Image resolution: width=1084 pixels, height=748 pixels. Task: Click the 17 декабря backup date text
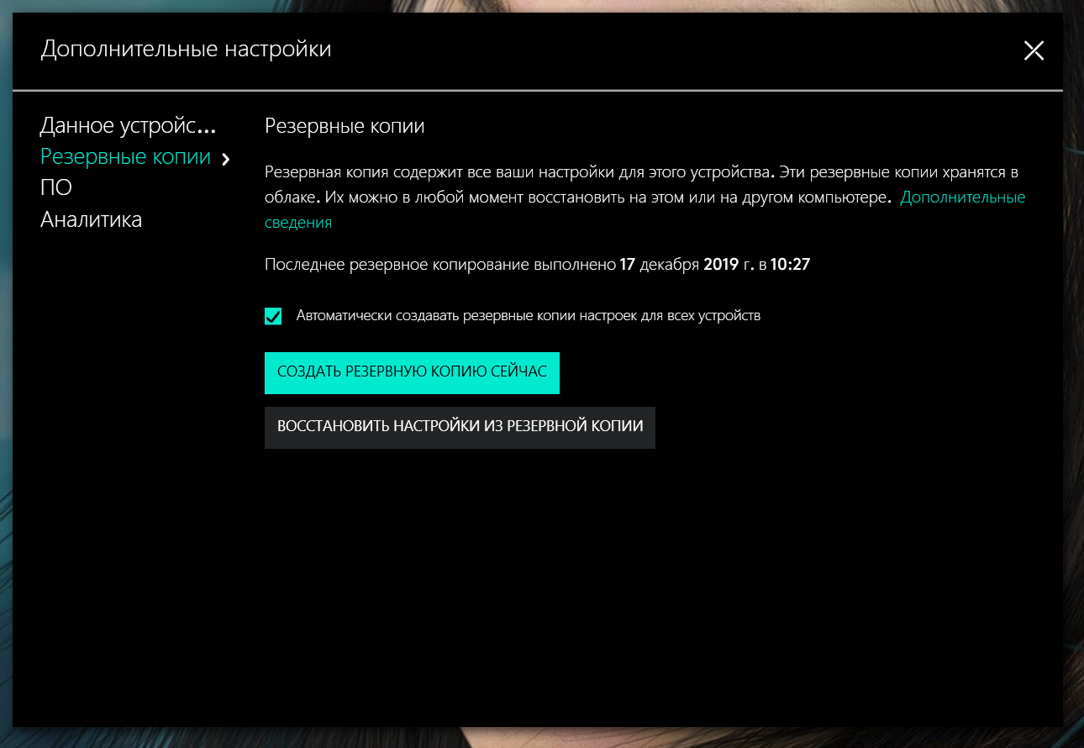(x=659, y=265)
